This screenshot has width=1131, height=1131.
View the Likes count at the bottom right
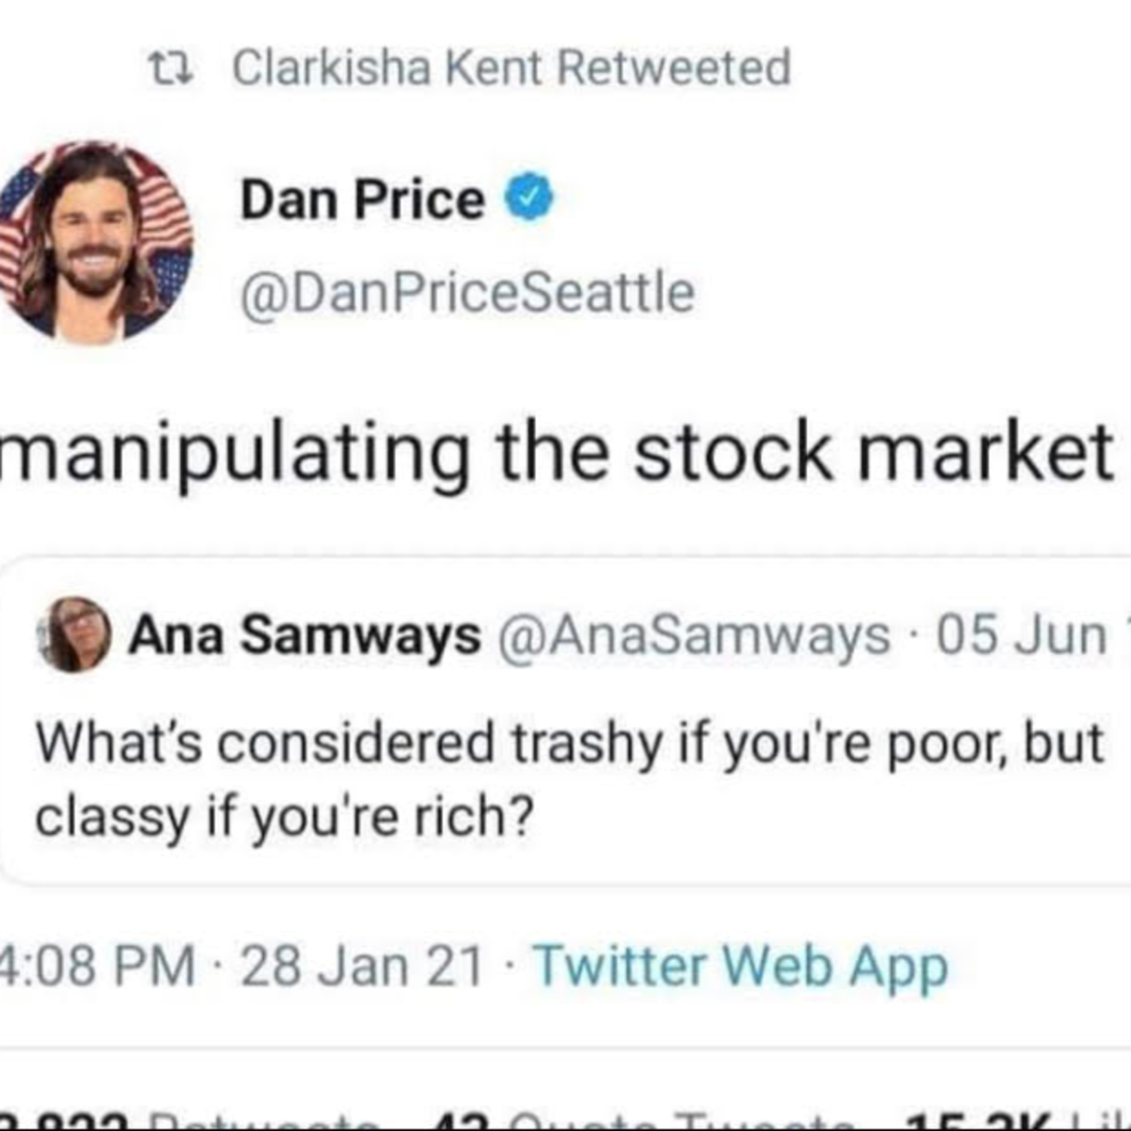pos(1013,1123)
